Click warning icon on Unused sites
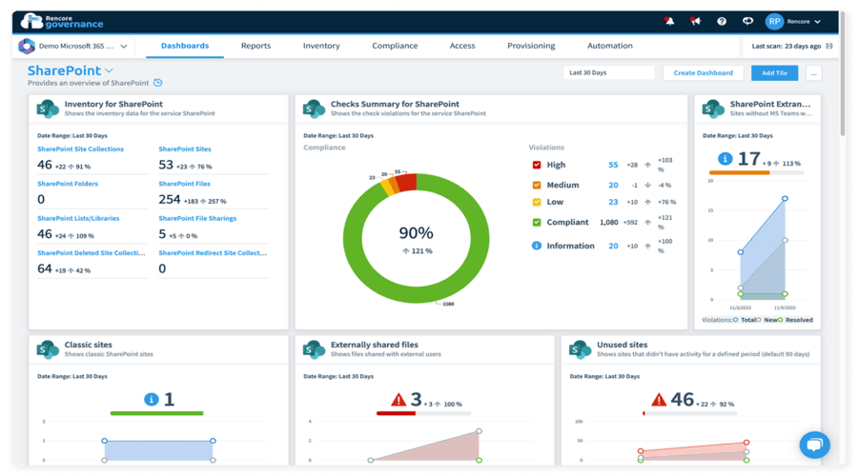Screen dimensions: 858x476 pyautogui.click(x=659, y=400)
